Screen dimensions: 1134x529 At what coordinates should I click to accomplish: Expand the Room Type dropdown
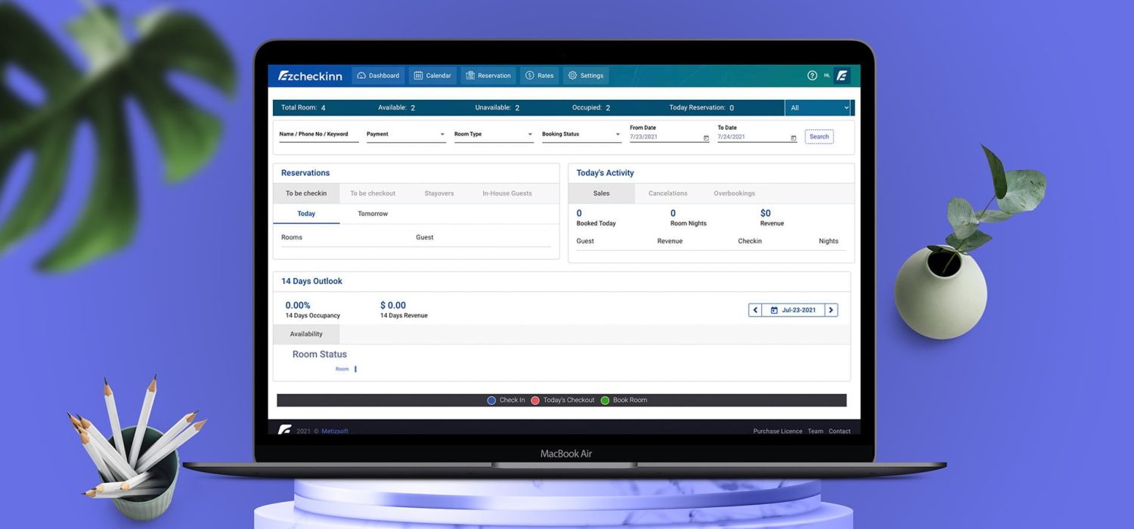[494, 135]
